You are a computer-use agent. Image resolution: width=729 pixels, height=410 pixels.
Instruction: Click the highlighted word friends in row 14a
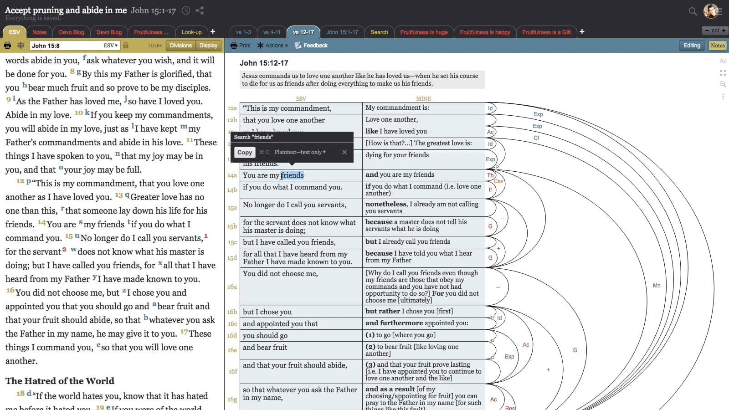[292, 175]
